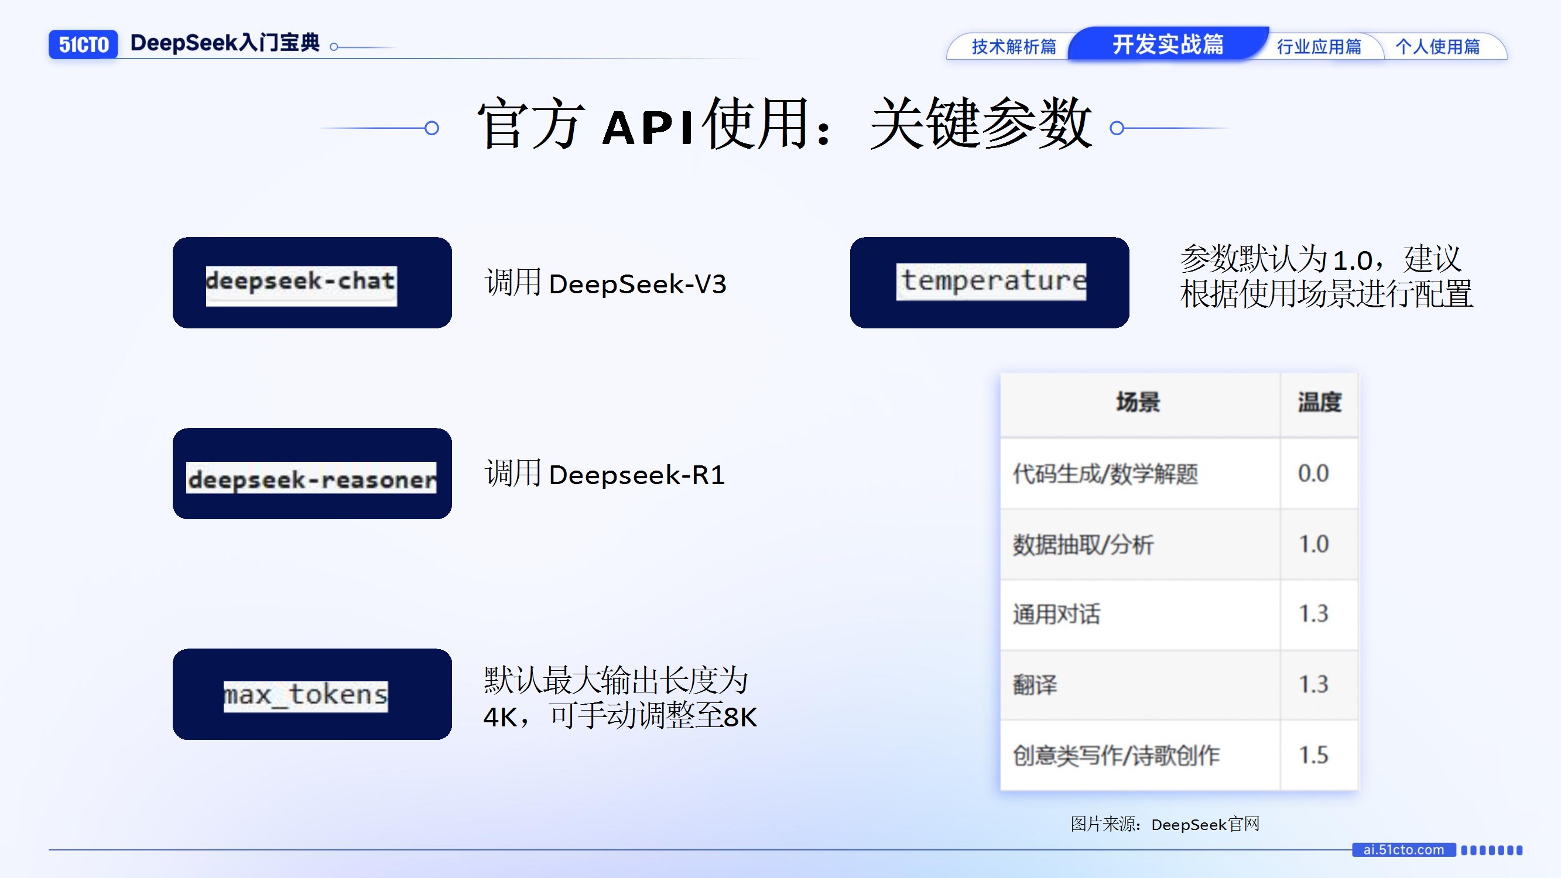The height and width of the screenshot is (878, 1561).
Task: Click the 场景 table column header
Action: (x=1138, y=403)
